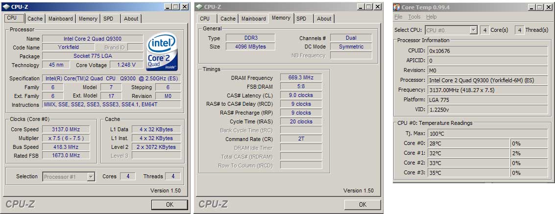Click Core #1 load value 2%
The width and height of the screenshot is (555, 214).
(530, 153)
